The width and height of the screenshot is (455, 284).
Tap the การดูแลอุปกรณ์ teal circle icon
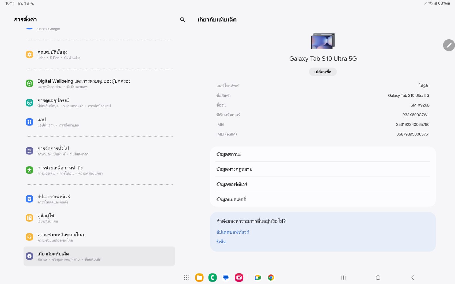pyautogui.click(x=29, y=103)
